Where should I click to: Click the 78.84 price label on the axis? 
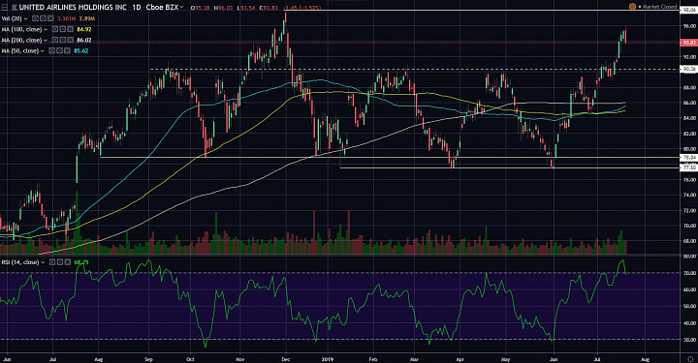point(689,157)
